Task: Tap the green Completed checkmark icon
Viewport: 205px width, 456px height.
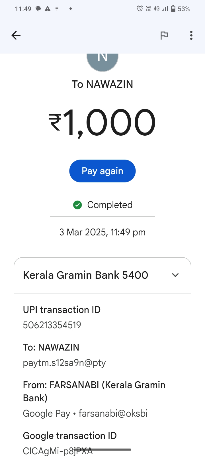Action: [77, 205]
